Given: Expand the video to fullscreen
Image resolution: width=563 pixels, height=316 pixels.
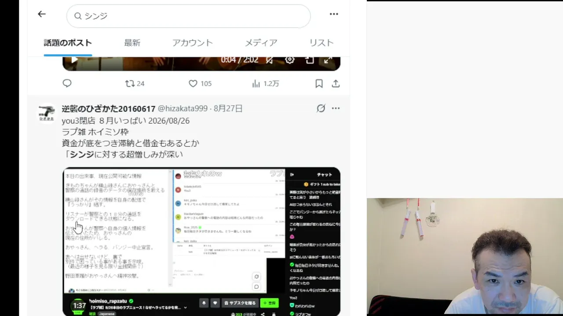Looking at the screenshot, I should point(328,60).
